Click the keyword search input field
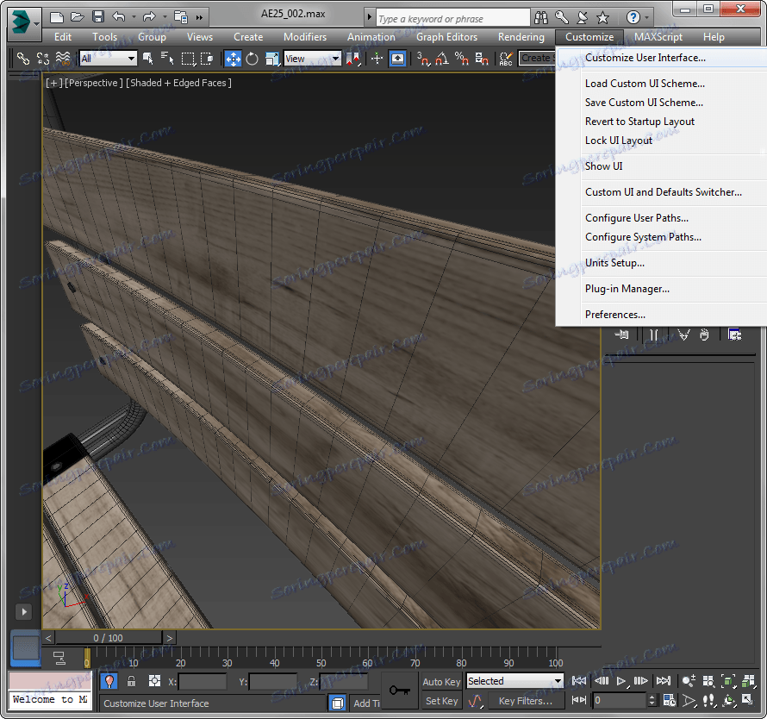 tap(452, 18)
